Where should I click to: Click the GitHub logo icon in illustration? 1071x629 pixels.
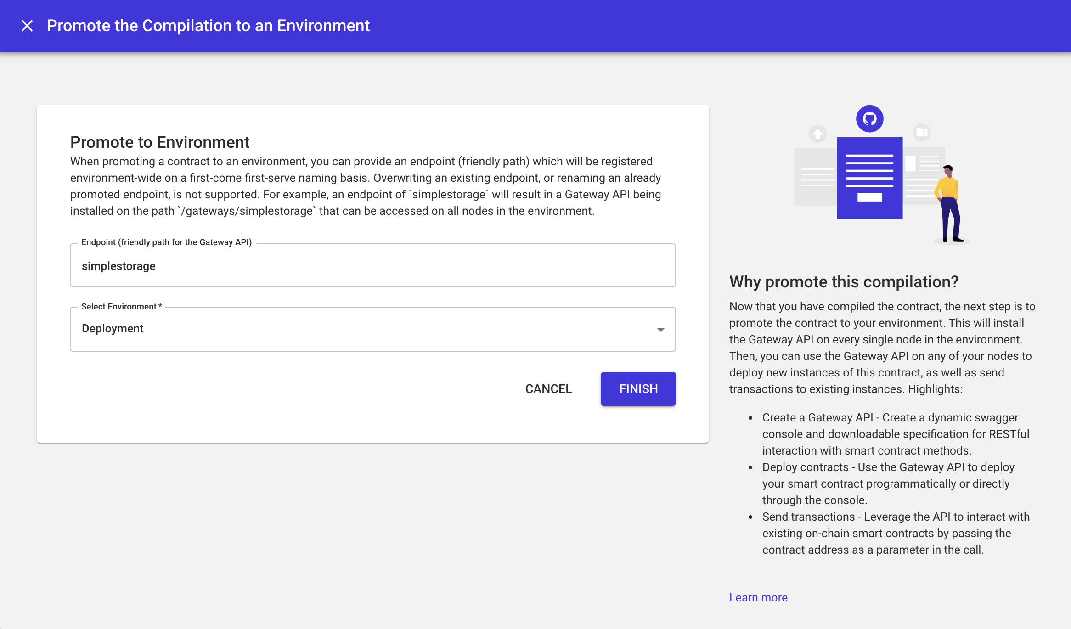click(869, 119)
